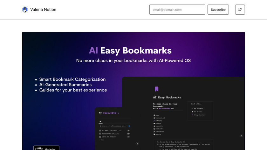Click the 'Quick actions' heading
Screen dimensions: 267x150
(196, 104)
